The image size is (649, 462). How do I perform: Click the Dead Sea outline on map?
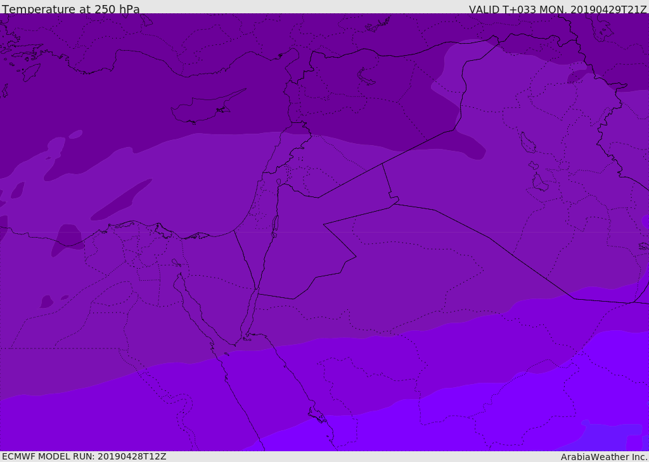[x=275, y=226]
